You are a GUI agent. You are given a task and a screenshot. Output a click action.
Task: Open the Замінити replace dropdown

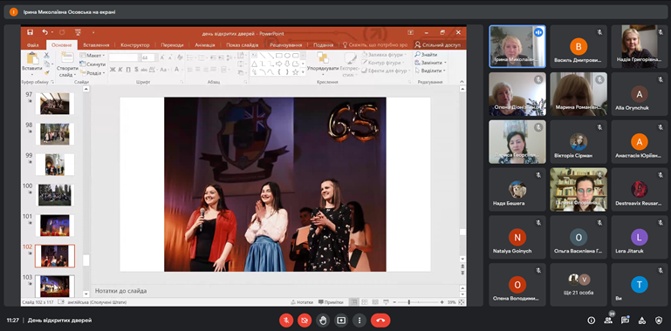click(x=429, y=63)
